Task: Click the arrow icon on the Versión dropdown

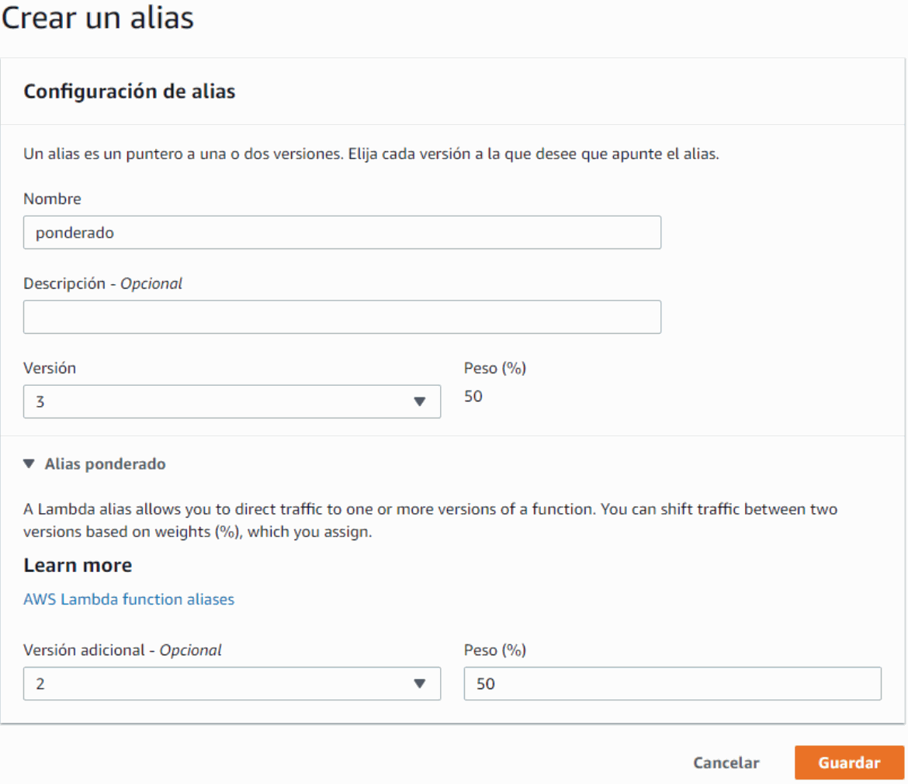Action: [420, 402]
